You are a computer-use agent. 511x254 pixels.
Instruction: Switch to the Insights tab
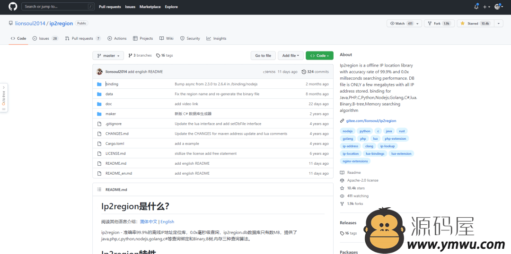216,38
